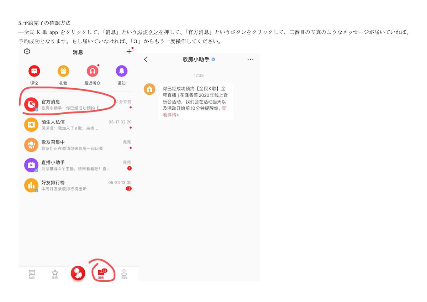
Task: Open 直播小助手 conversation row
Action: tap(78, 165)
